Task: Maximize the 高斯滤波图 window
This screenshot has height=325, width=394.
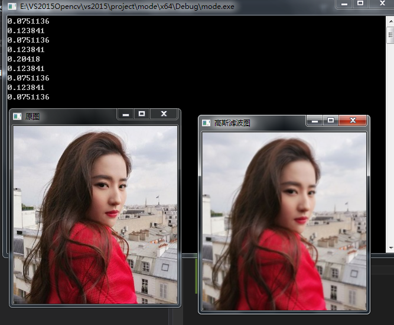Action: click(x=331, y=121)
